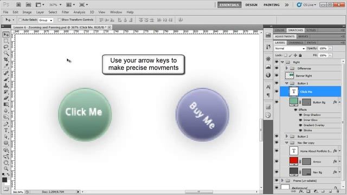Select the History Brush tool
This screenshot has height=195, width=347.
tap(6, 92)
